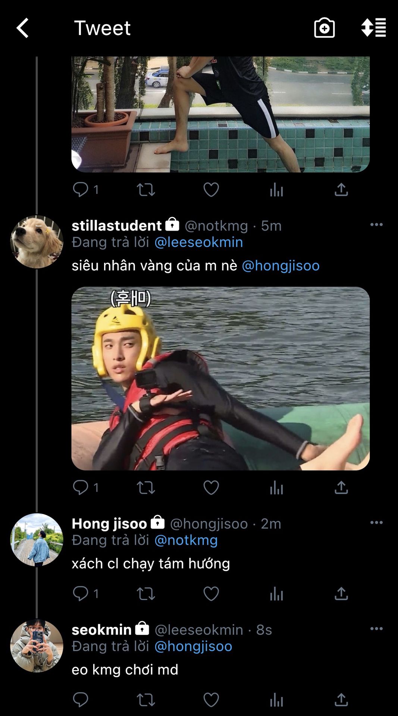This screenshot has height=716, width=398.
Task: Retweet seokmin's reply
Action: 146,700
